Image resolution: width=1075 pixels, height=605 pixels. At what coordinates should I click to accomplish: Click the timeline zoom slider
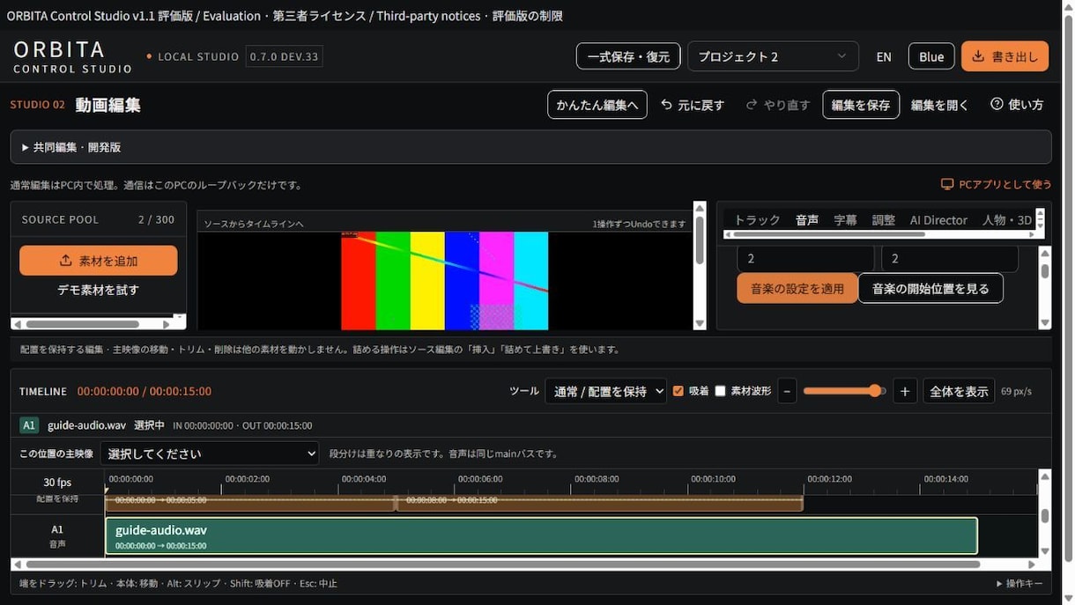click(844, 391)
